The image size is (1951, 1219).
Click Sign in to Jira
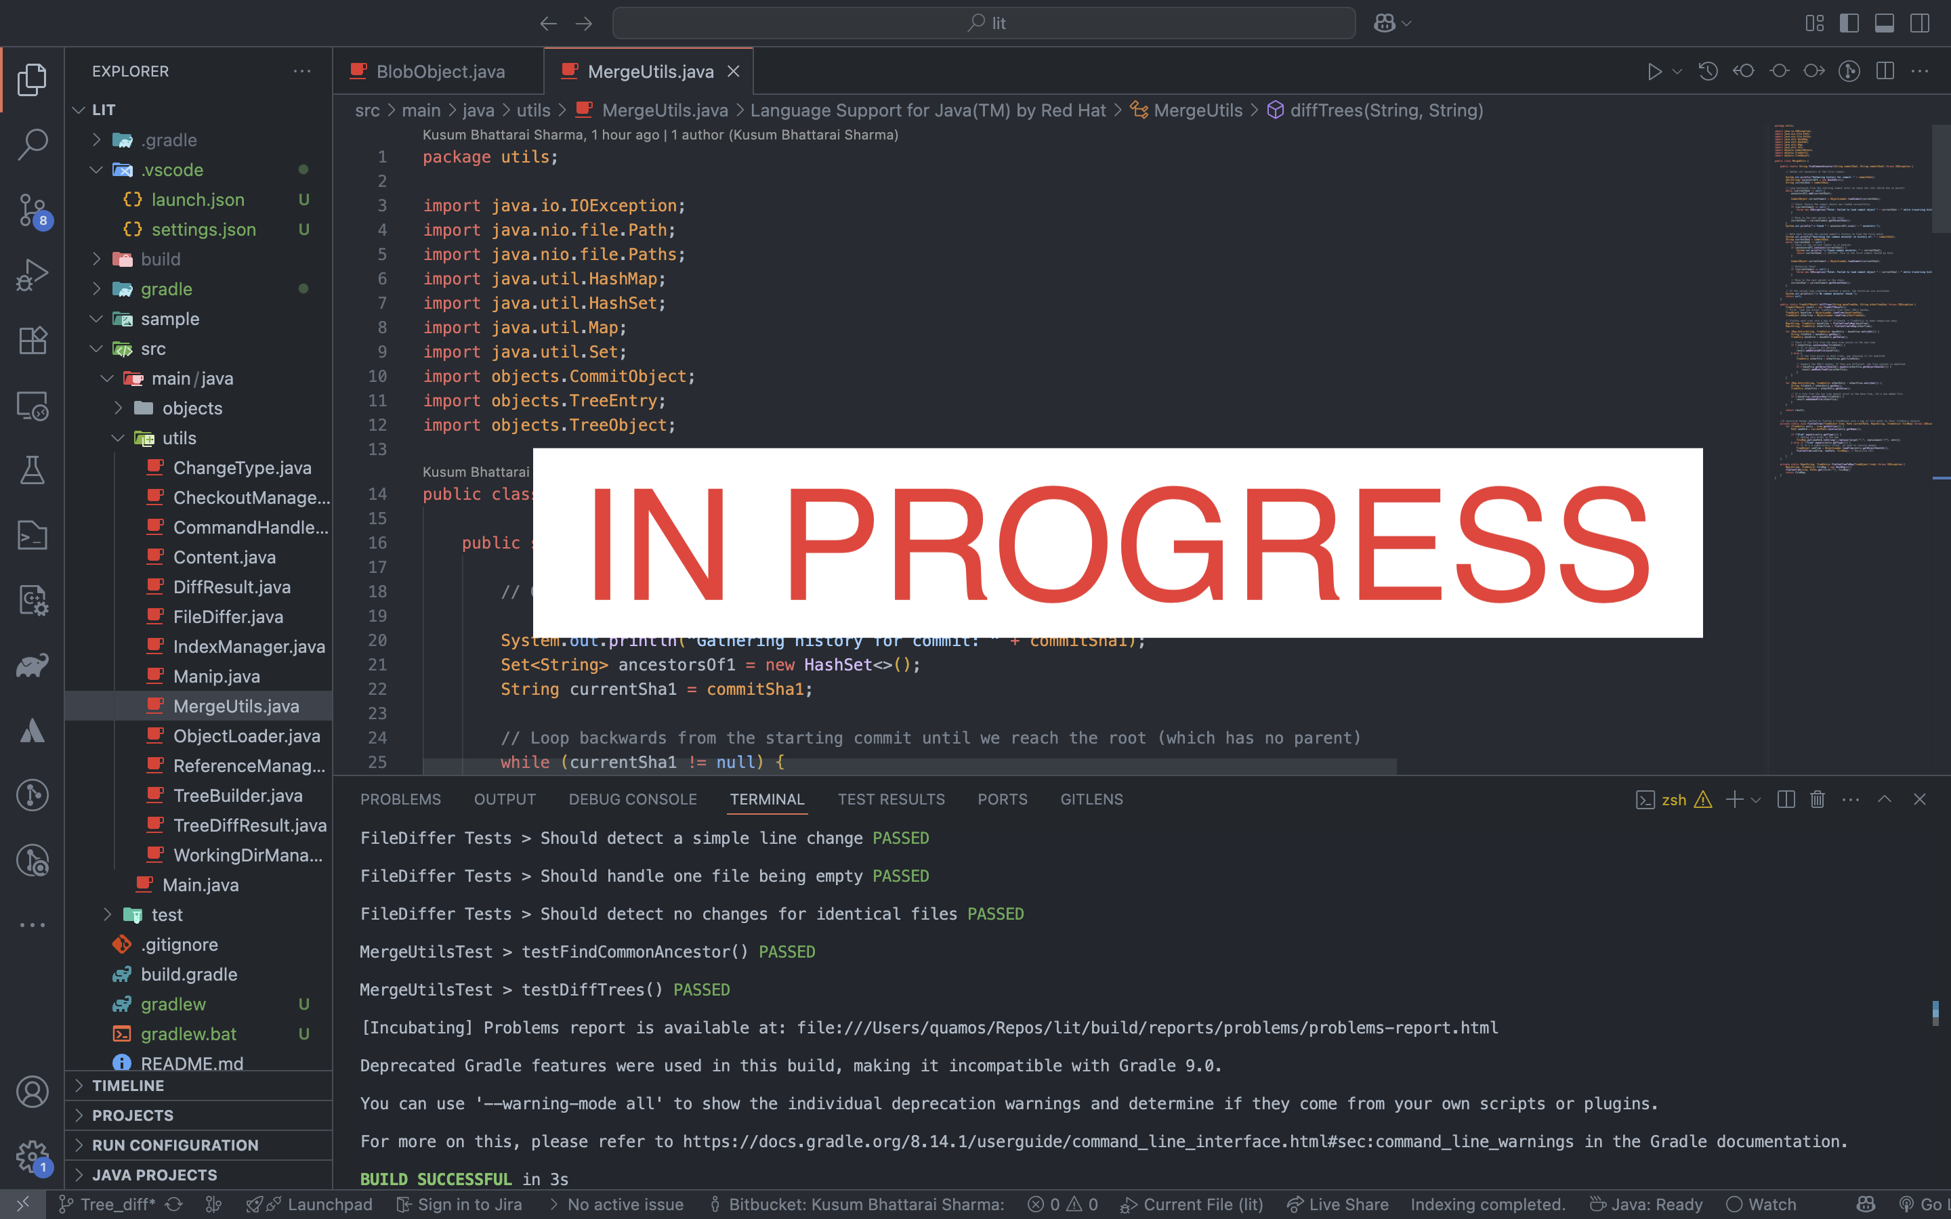(x=459, y=1203)
